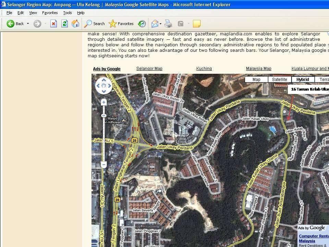329x247 pixels.
Task: Click the Jalan Ukay Bistari 2a label
Action: coord(168,97)
